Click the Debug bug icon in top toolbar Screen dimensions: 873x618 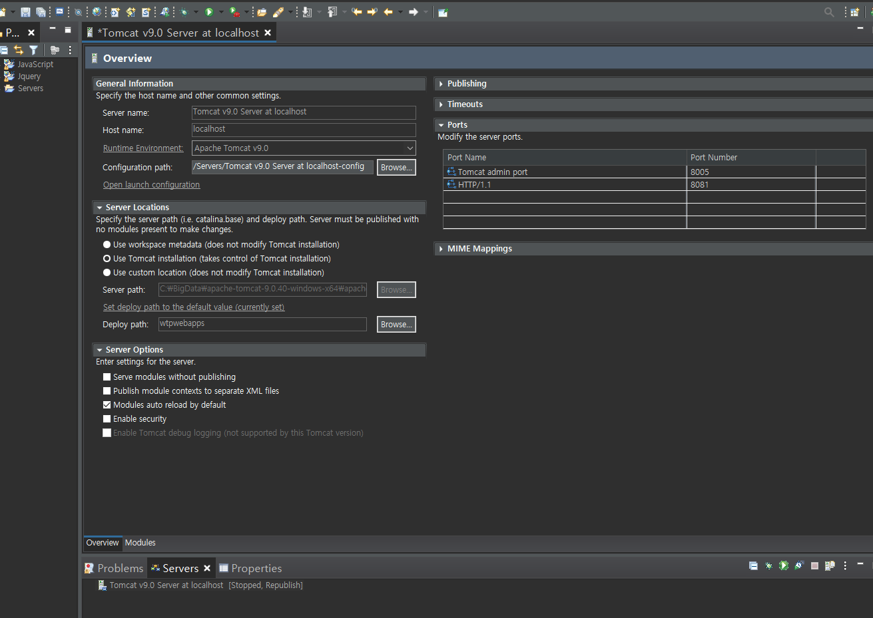pos(184,12)
